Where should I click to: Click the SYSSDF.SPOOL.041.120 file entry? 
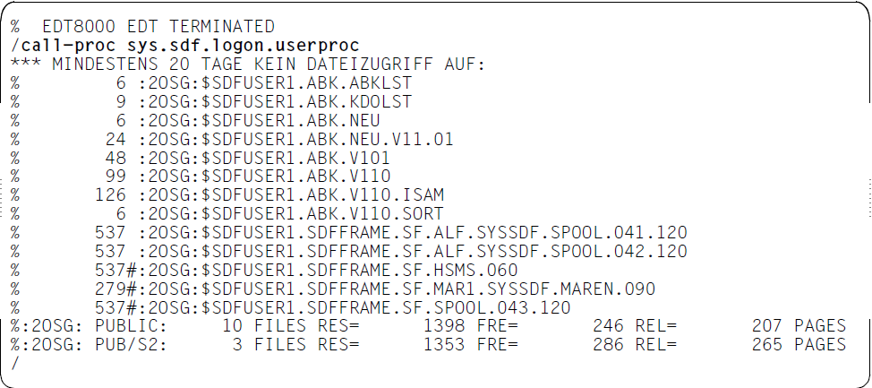pyautogui.click(x=348, y=232)
